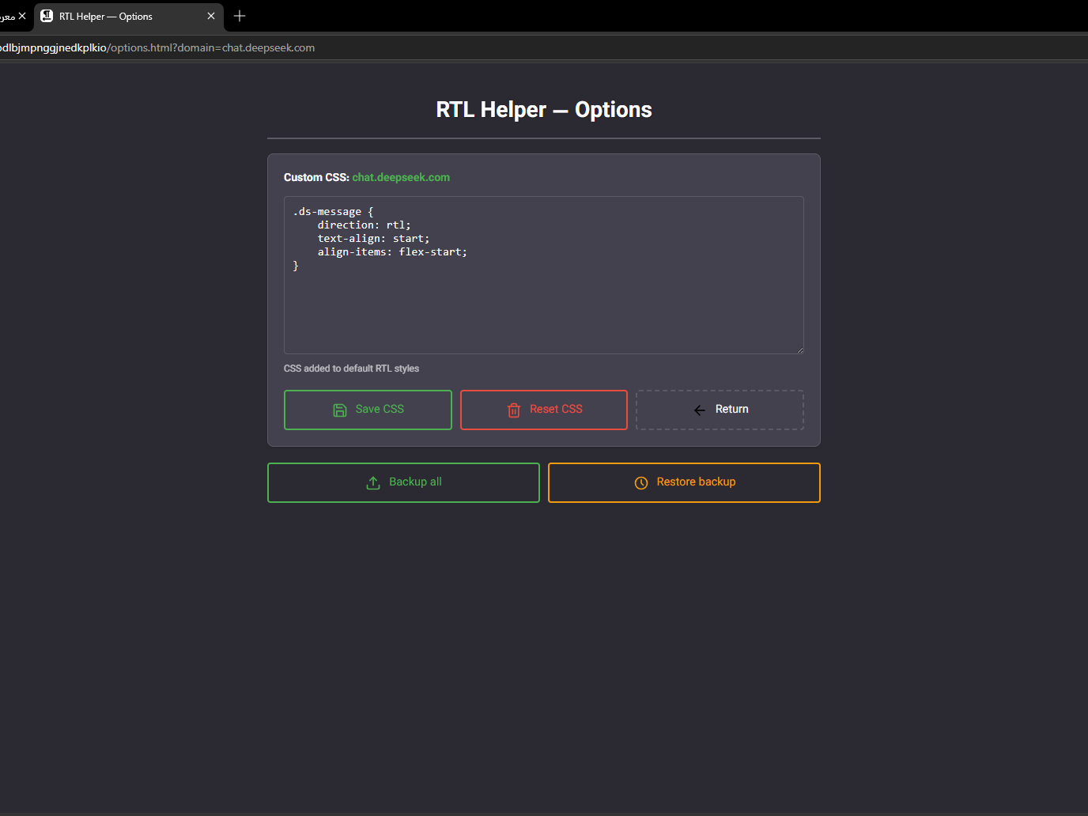This screenshot has height=816, width=1088.
Task: Focus the custom CSS textarea
Action: [544, 275]
